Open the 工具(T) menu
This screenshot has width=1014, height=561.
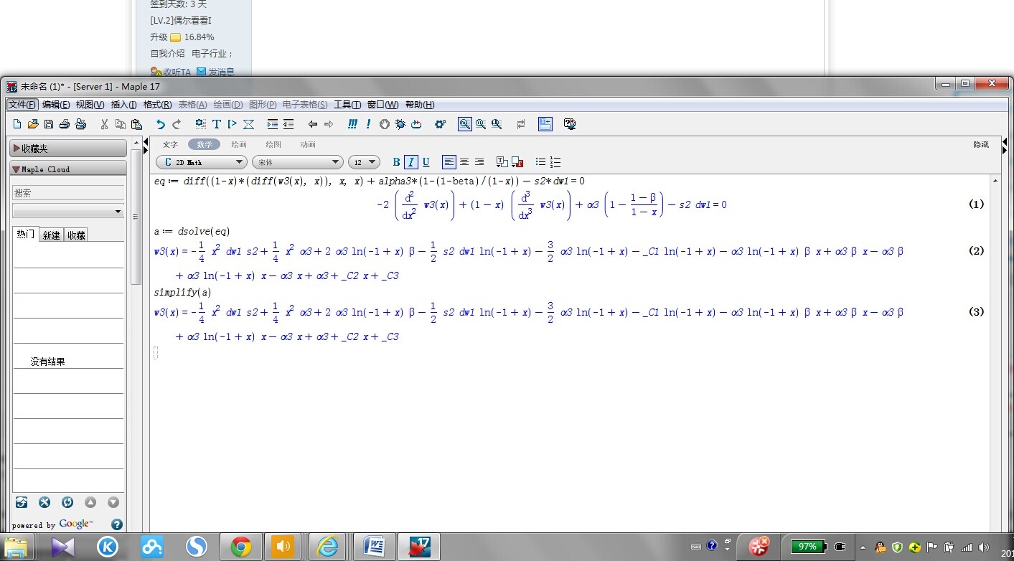tap(347, 105)
